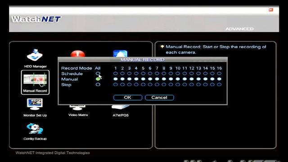Set Manual mode for All channels
Screen dimensions: 288x162
click(98, 79)
